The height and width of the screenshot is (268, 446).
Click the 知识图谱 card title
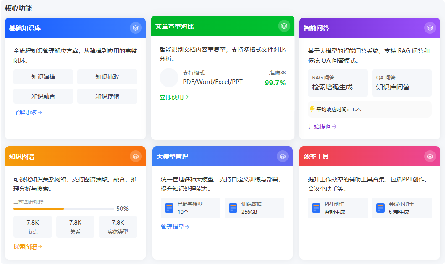coord(21,157)
